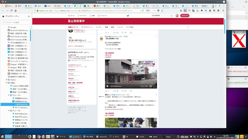Open the page actions three-dot menu
Viewport: 248px width, 139px height.
155,10
